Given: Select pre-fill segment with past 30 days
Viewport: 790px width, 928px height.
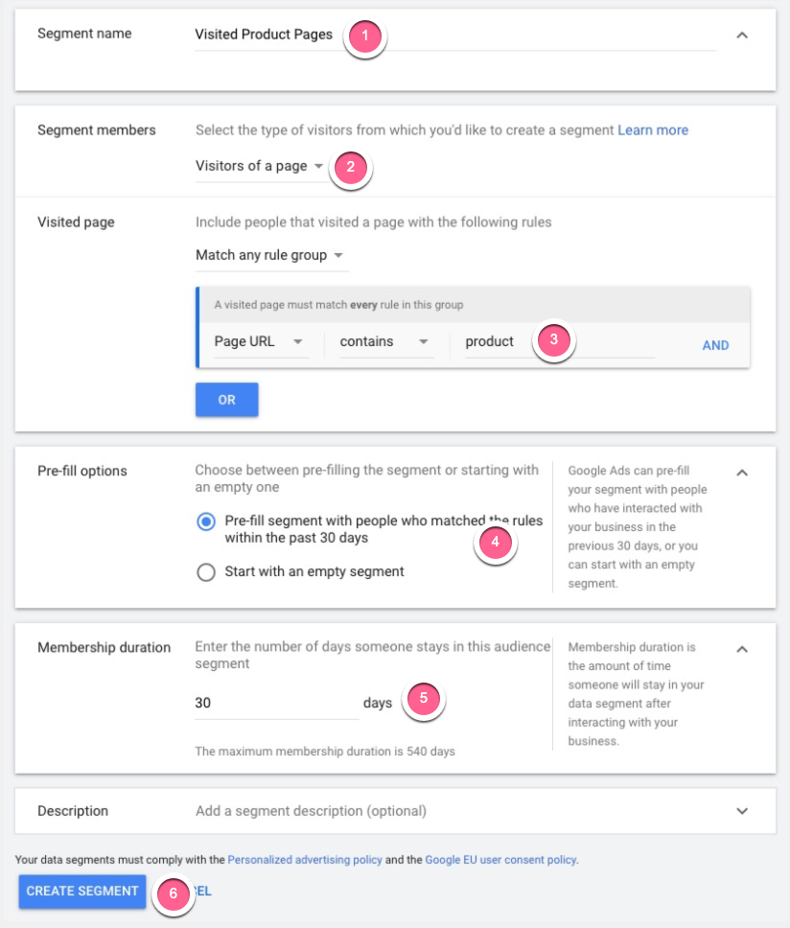Looking at the screenshot, I should pyautogui.click(x=205, y=522).
